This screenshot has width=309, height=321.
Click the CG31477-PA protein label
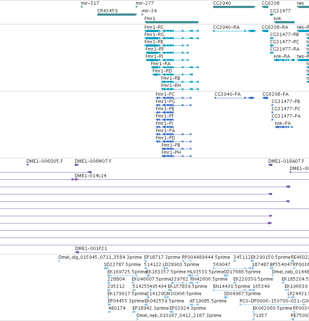(286, 116)
